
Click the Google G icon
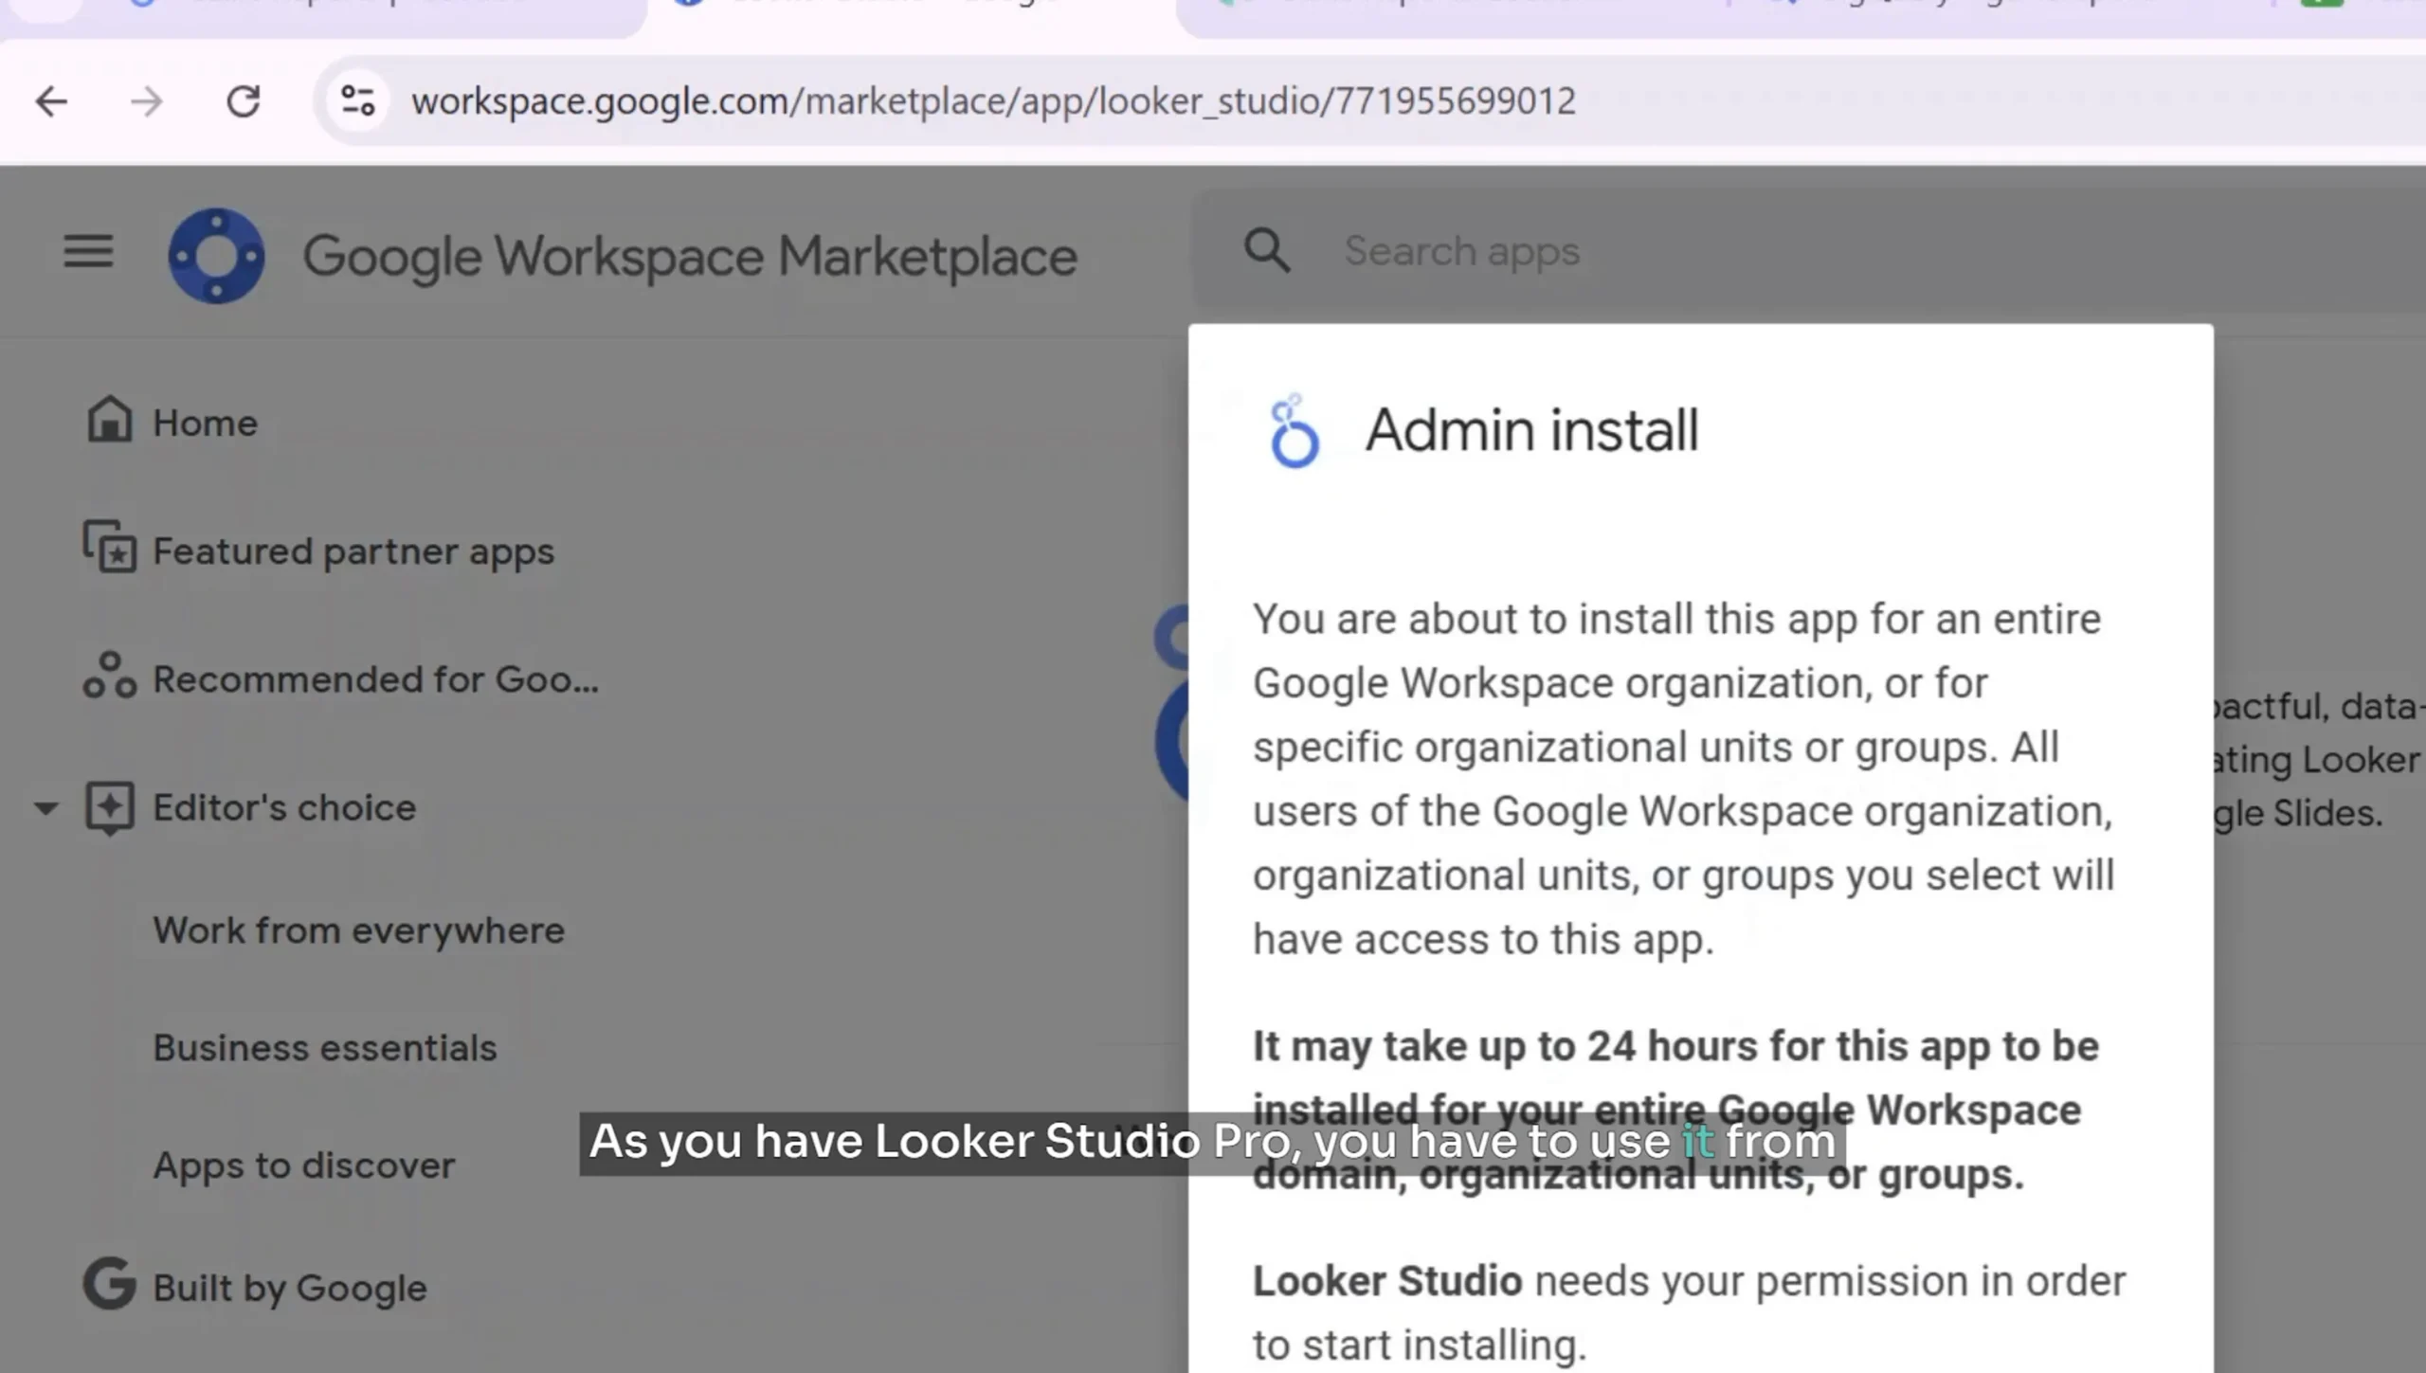[109, 1283]
